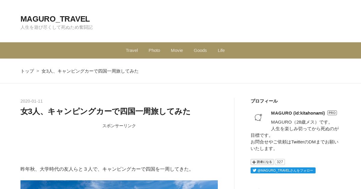Open the MAGURO_TRAVEL blog title link
The width and height of the screenshot is (361, 189).
click(55, 19)
